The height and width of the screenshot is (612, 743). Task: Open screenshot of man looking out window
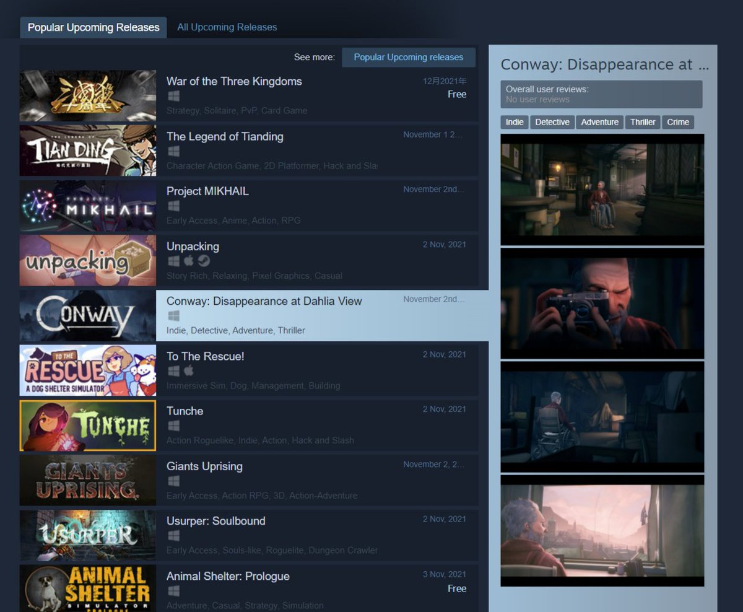point(602,531)
